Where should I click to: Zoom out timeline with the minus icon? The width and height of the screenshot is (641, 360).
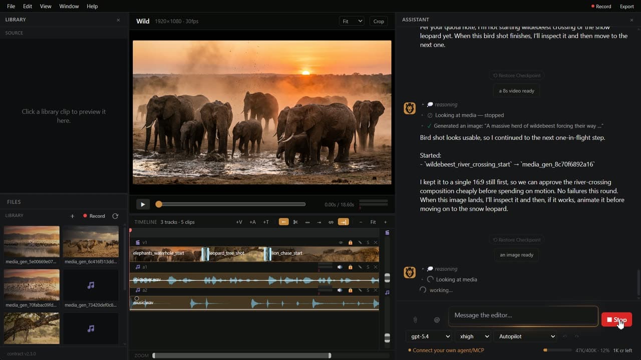(x=361, y=222)
